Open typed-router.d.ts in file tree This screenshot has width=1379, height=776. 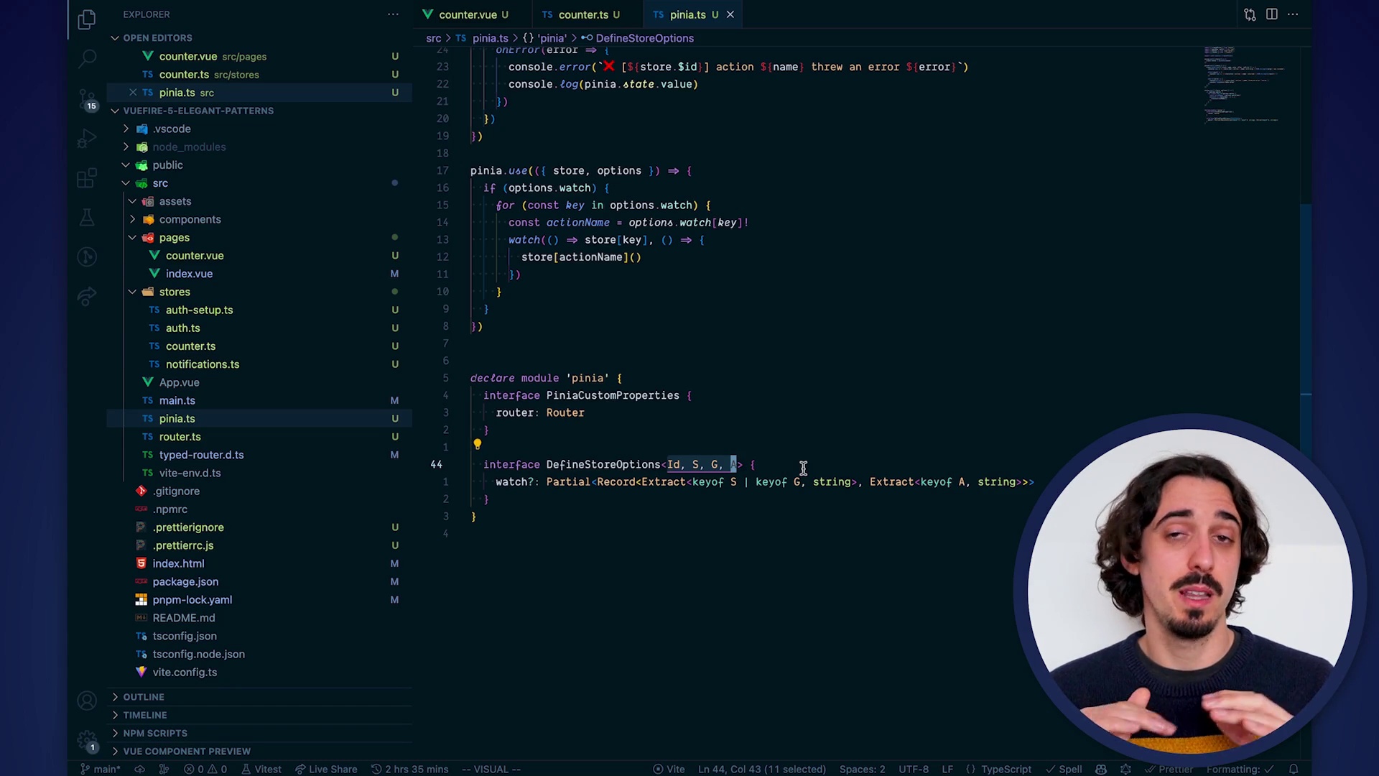tap(201, 455)
